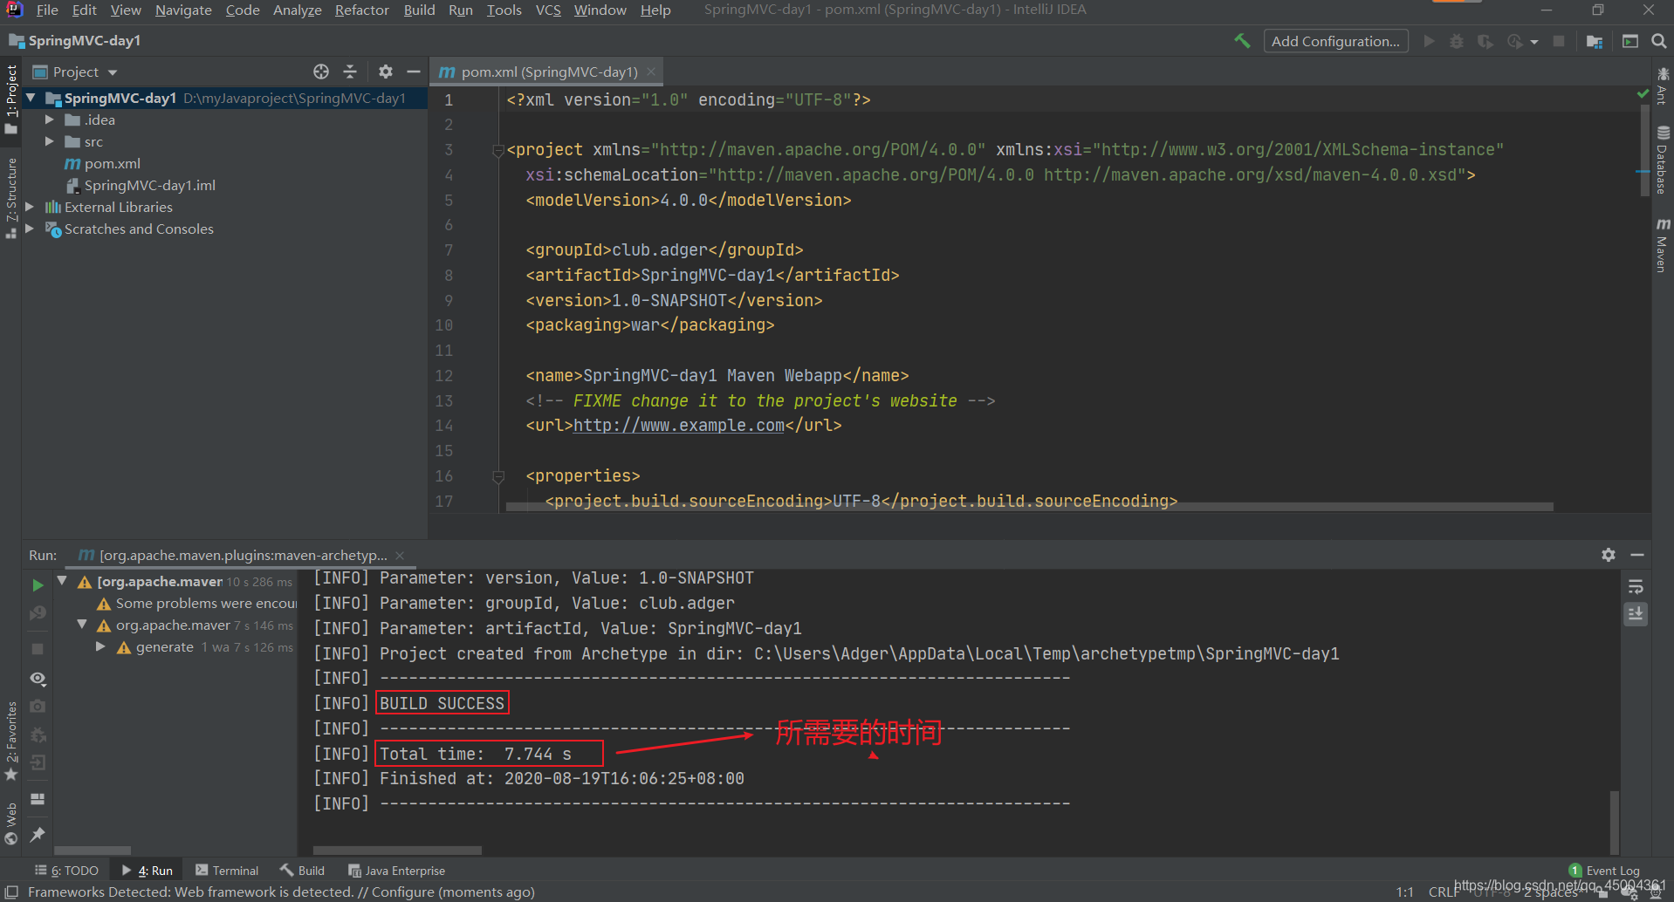Open the Ant tool window sidebar tab
Image resolution: width=1674 pixels, height=902 pixels.
tap(1663, 85)
